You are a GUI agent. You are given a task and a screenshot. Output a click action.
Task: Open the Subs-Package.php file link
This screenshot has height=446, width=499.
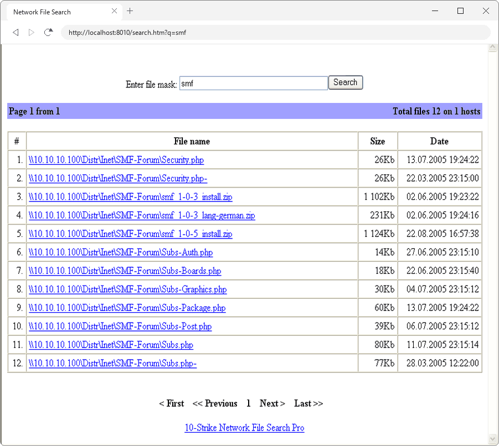click(x=127, y=308)
